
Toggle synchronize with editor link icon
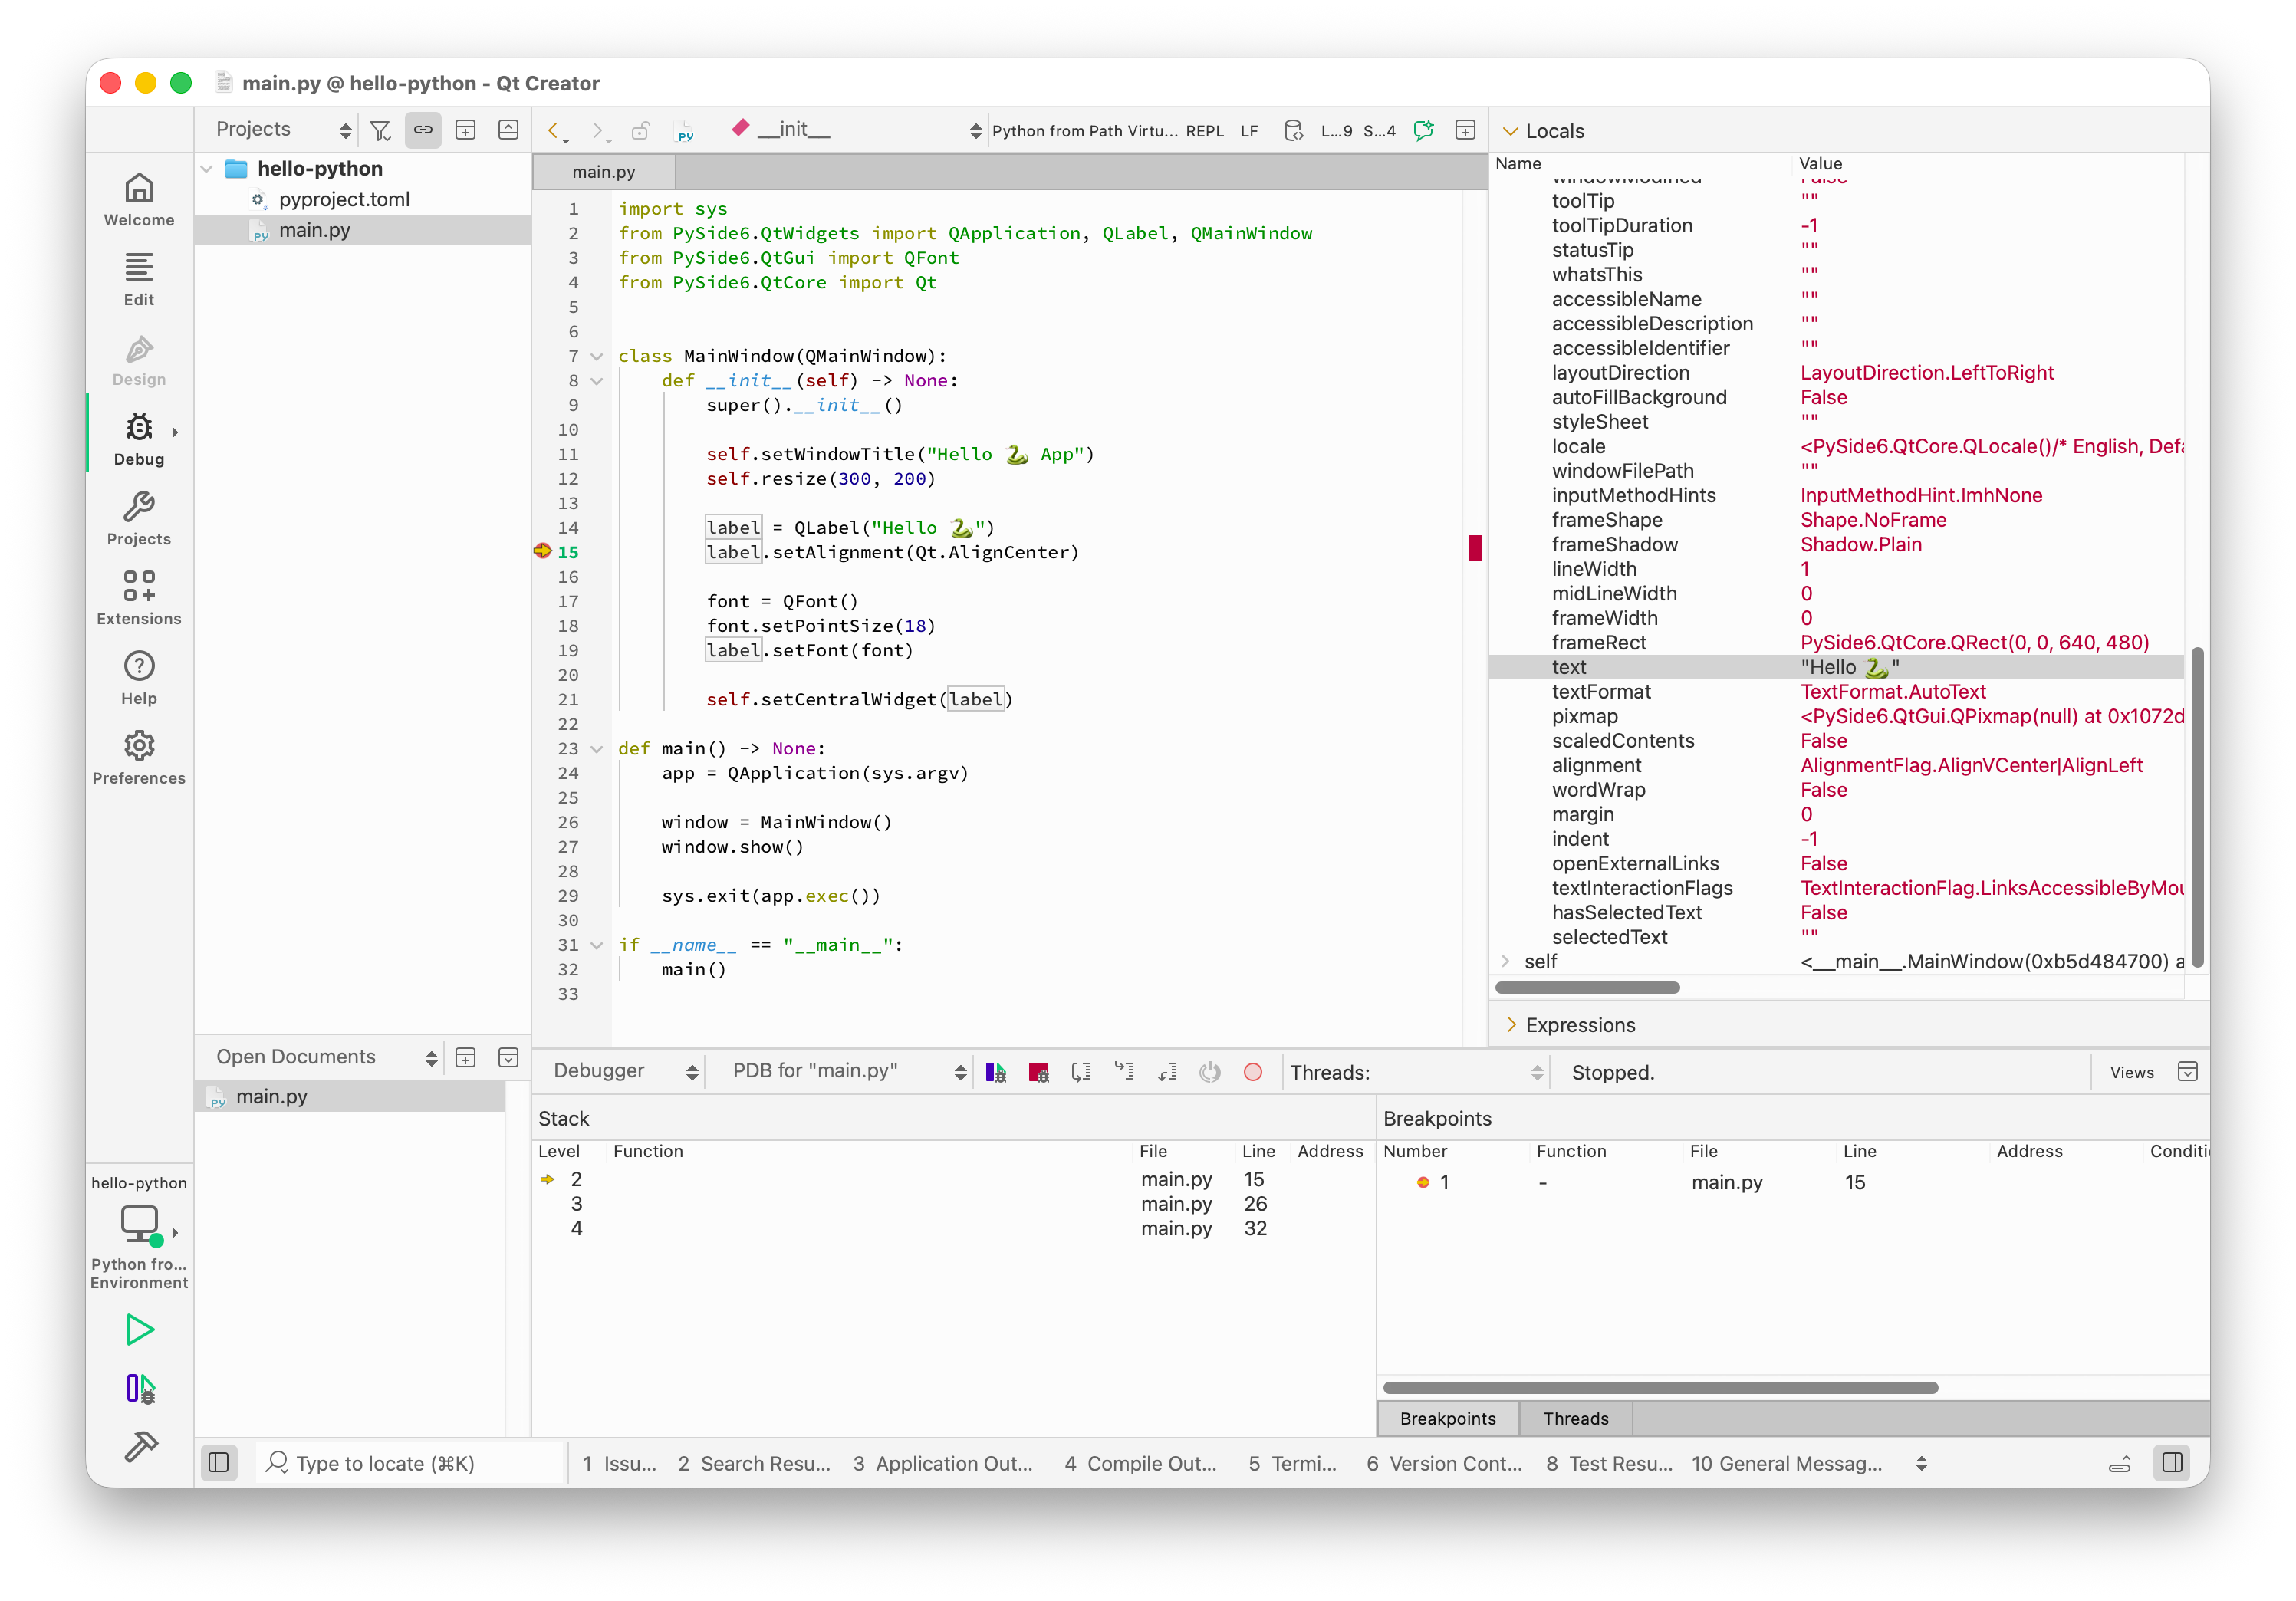423,130
